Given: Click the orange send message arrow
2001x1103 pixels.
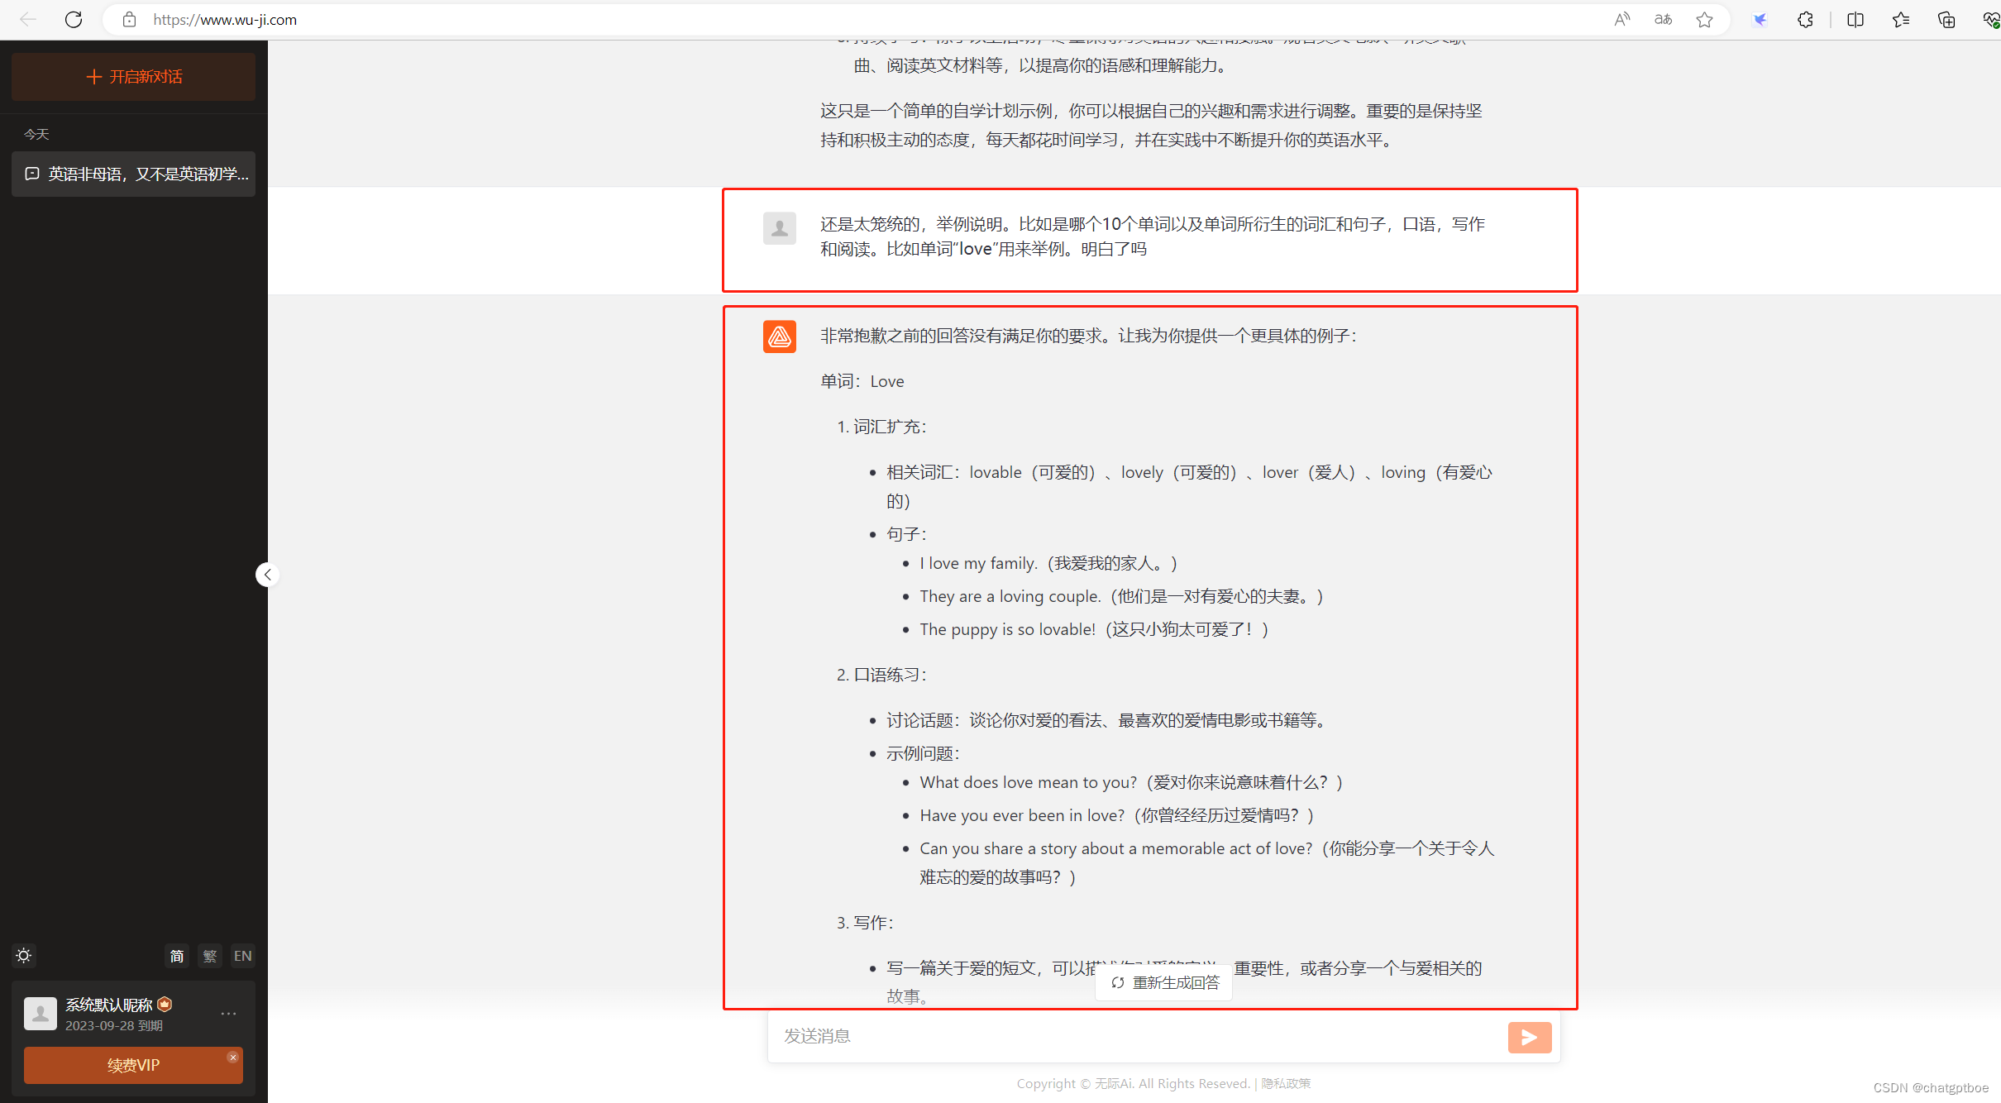Looking at the screenshot, I should pyautogui.click(x=1529, y=1037).
